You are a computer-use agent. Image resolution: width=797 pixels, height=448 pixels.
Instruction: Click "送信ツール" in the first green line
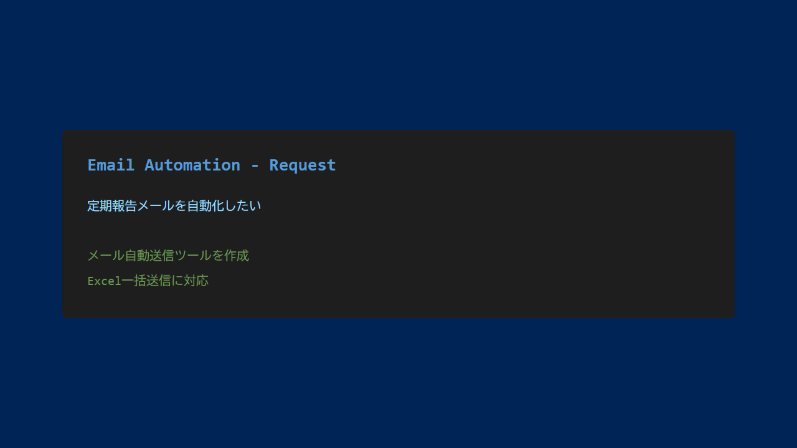coord(181,256)
